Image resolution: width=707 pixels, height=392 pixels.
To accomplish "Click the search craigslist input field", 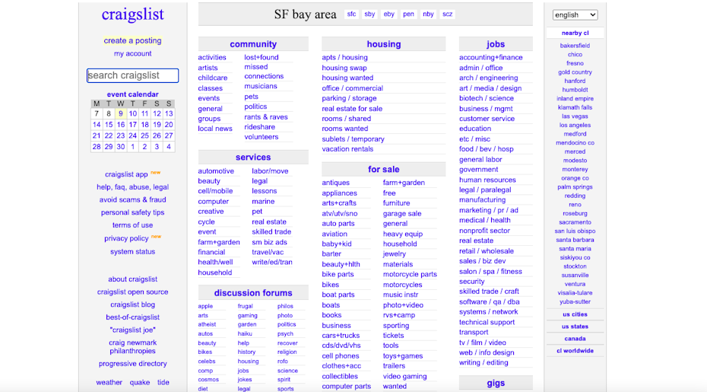I will (x=132, y=75).
